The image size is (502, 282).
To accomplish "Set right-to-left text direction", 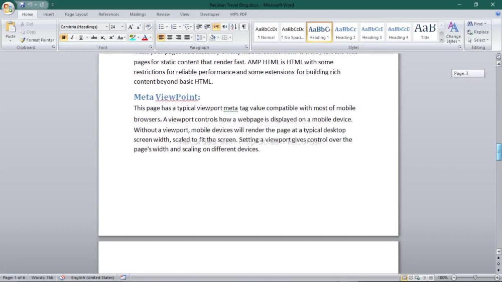I will (x=225, y=27).
